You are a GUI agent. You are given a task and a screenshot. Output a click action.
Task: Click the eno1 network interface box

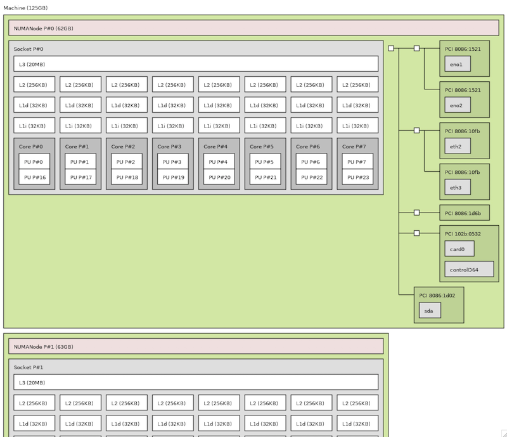457,64
